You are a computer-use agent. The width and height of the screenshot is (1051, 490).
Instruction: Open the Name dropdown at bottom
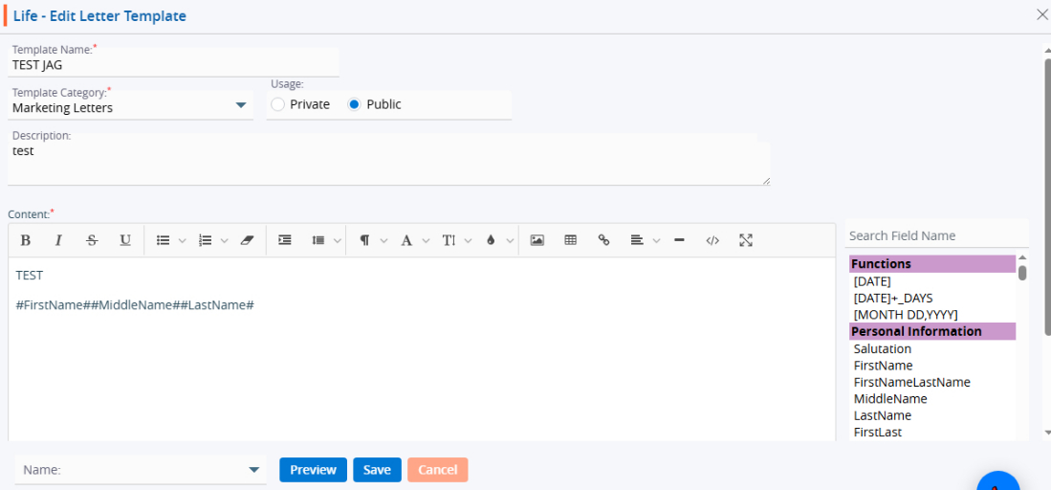point(253,470)
